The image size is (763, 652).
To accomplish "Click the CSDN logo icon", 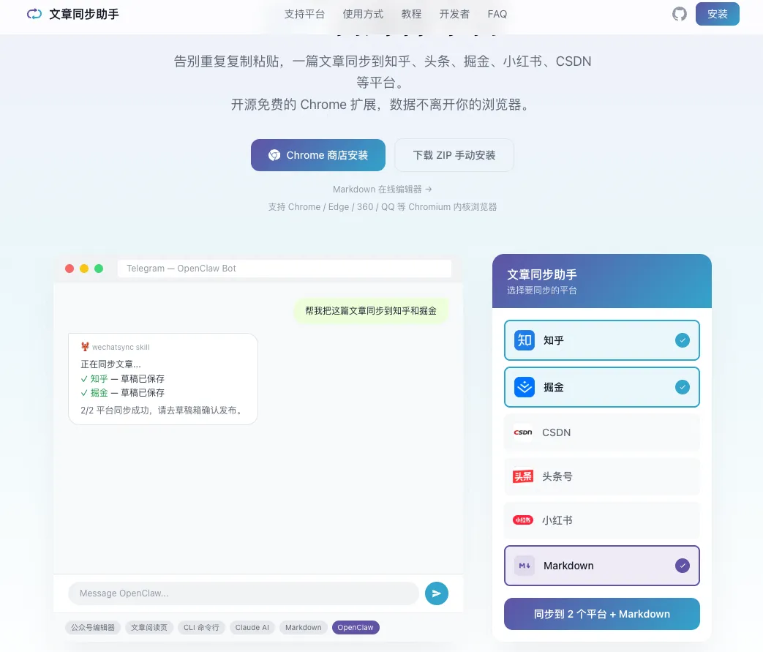I will click(x=523, y=432).
